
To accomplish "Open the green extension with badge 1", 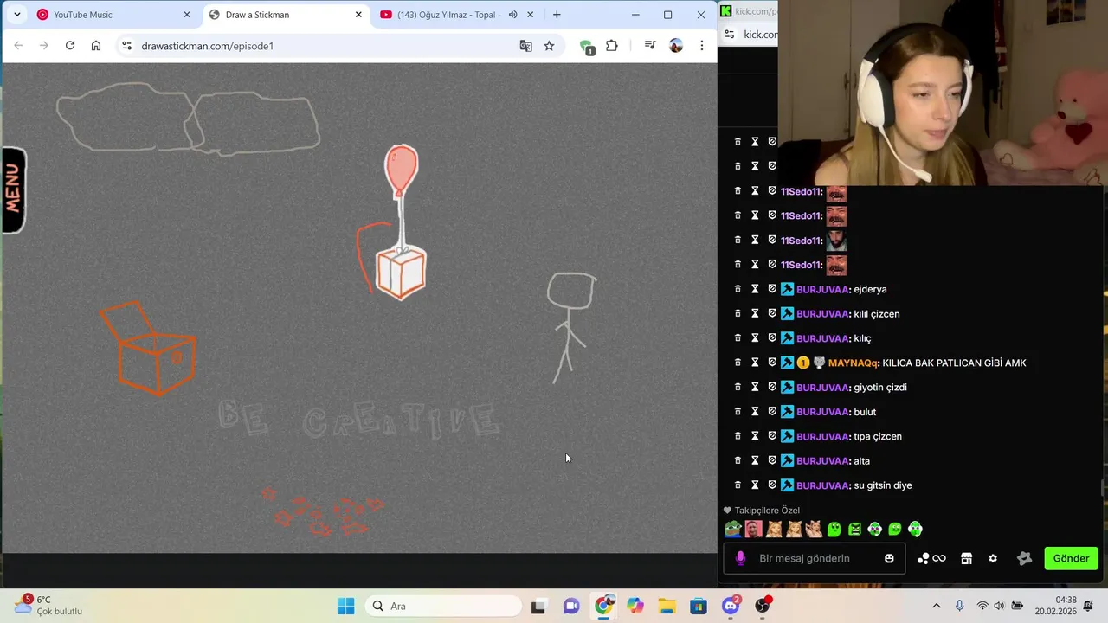I will coord(587,47).
